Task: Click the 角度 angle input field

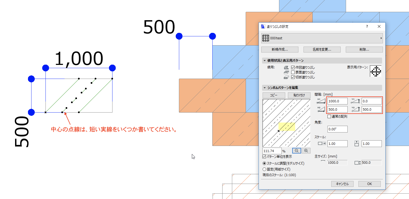Action: click(x=337, y=129)
